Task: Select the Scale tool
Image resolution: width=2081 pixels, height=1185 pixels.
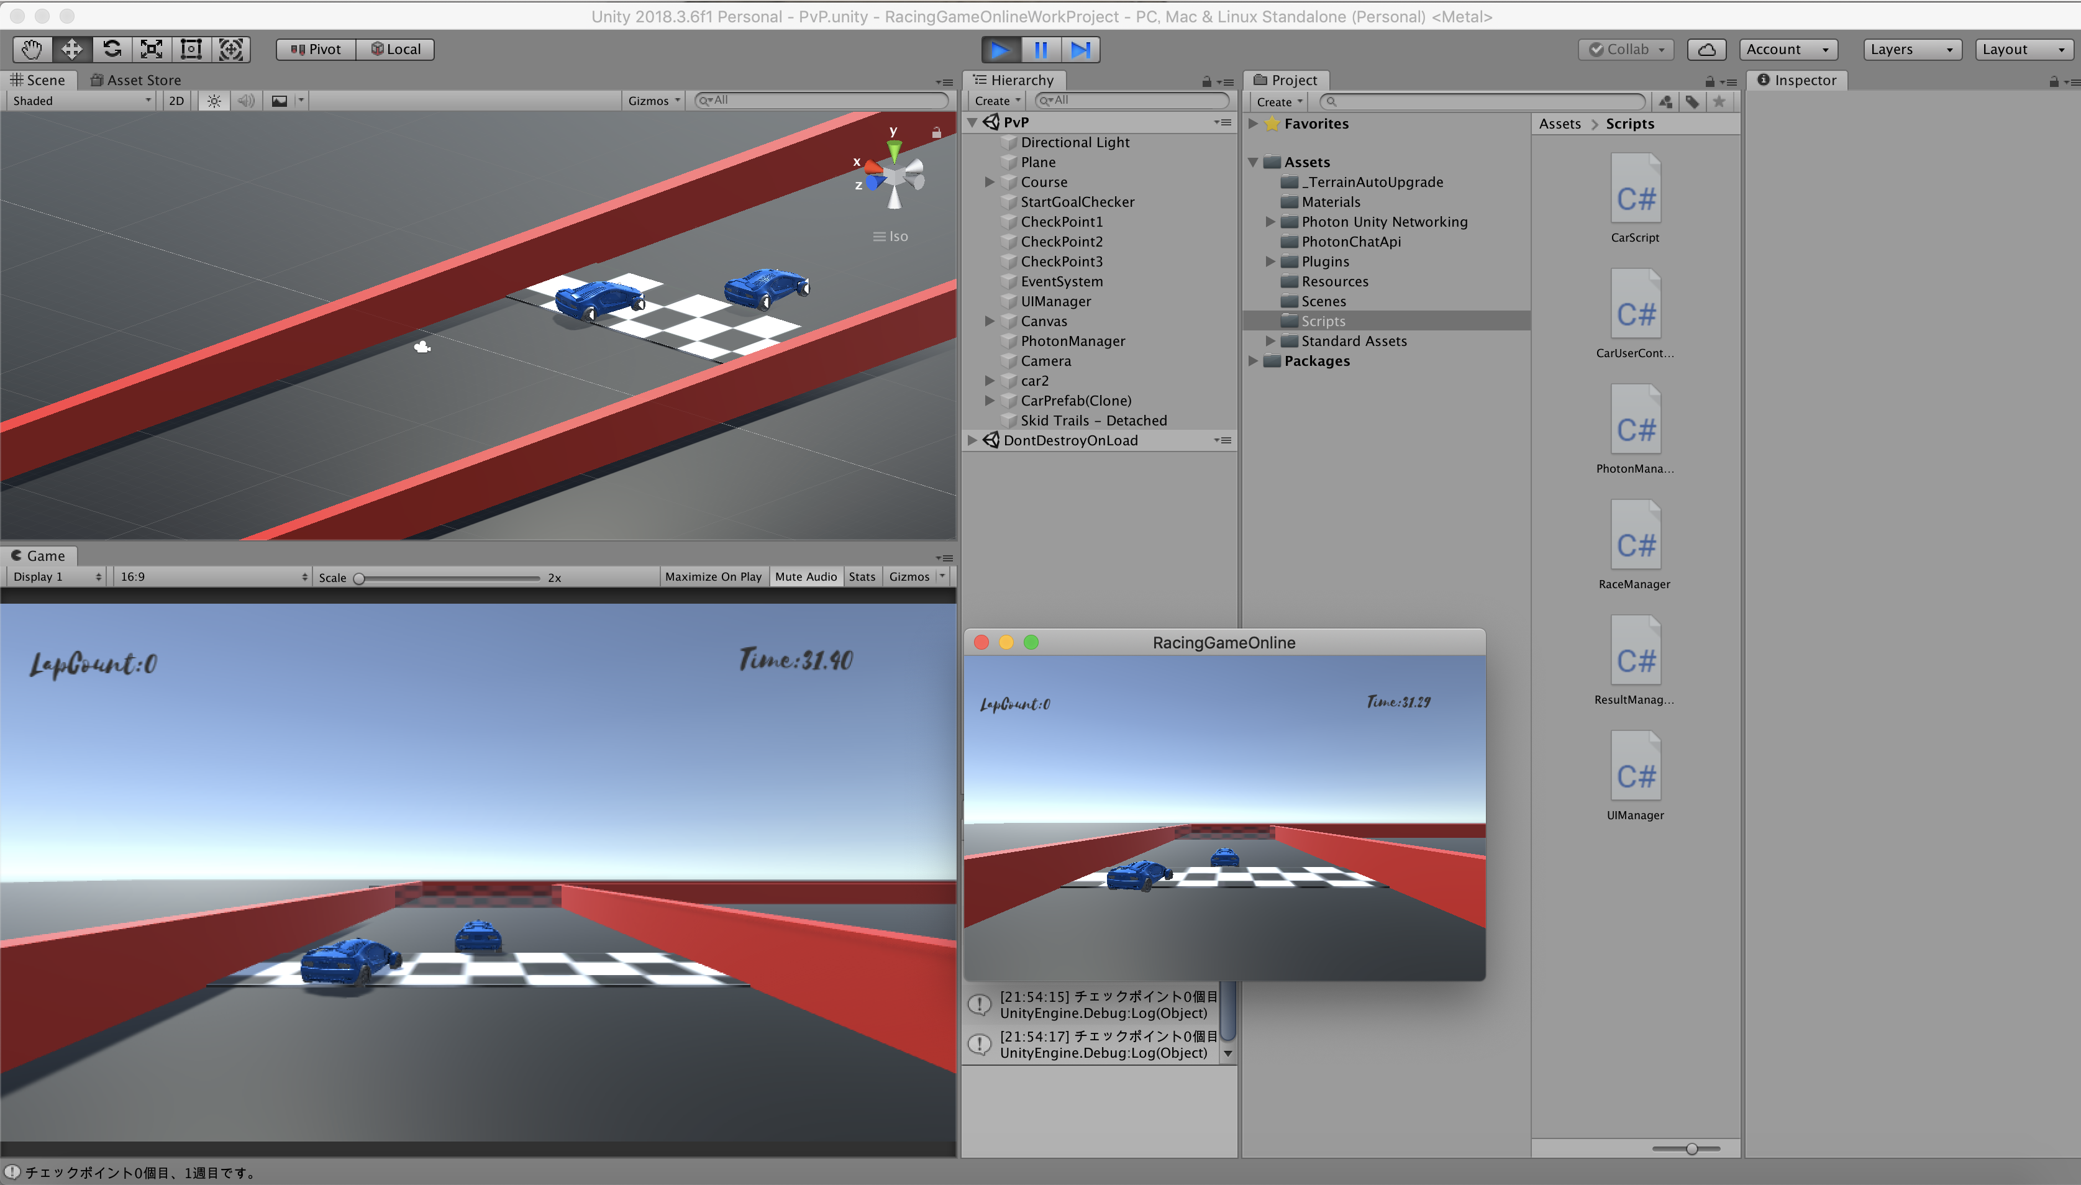Action: (152, 50)
